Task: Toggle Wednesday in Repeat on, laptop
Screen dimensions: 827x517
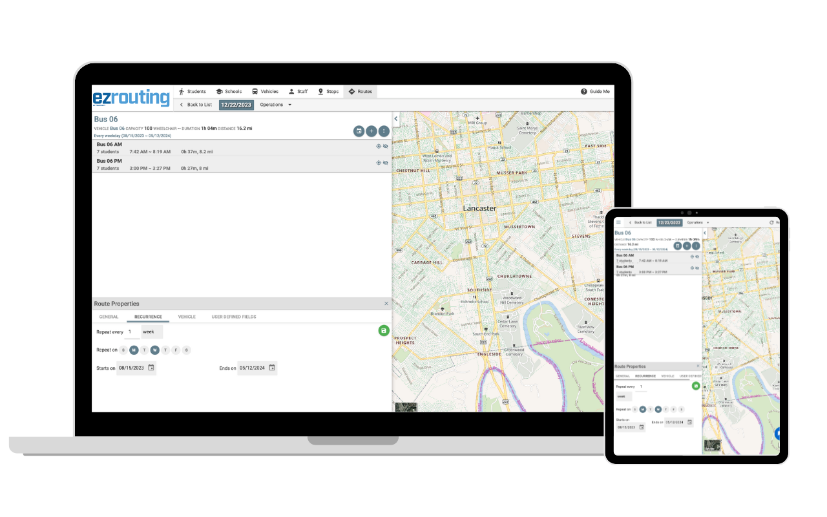Action: (155, 350)
